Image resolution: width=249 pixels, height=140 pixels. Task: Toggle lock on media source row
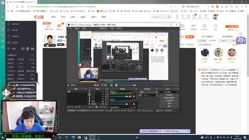(x=106, y=104)
